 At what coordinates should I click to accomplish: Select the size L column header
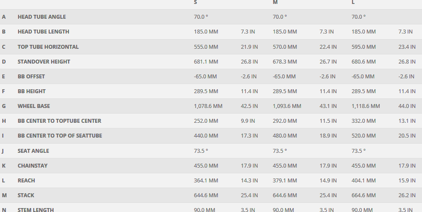[353, 2]
